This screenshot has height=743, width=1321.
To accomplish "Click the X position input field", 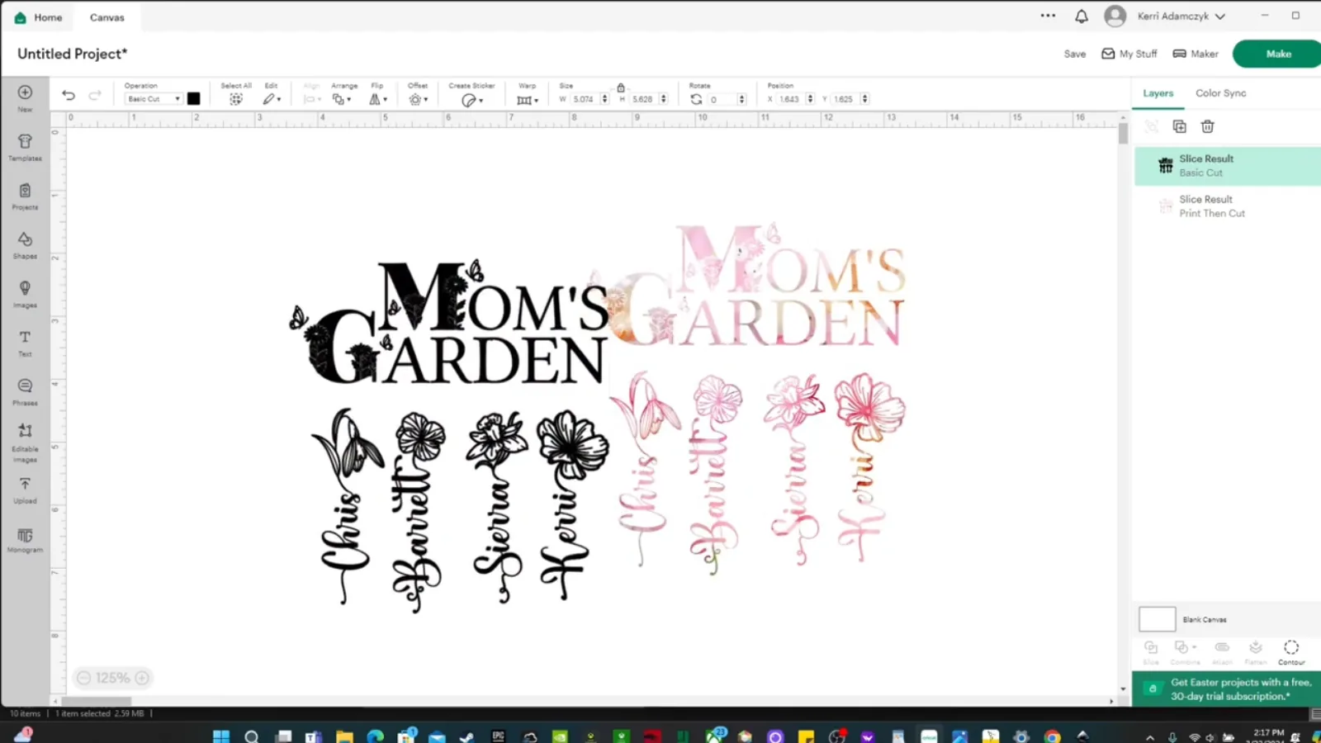I will [x=791, y=99].
